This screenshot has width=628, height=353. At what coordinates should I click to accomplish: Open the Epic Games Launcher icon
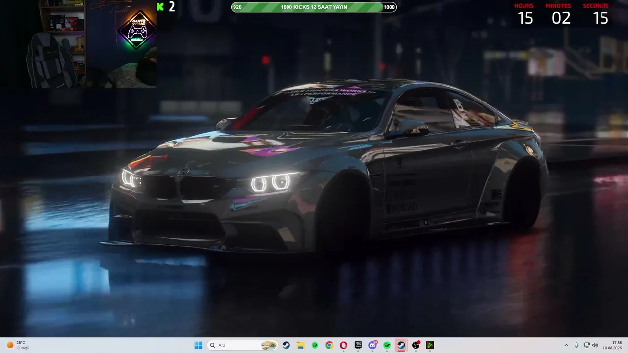[358, 345]
